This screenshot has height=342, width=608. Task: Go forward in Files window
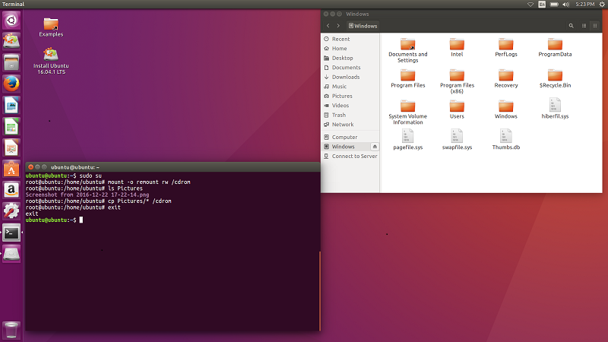338,26
